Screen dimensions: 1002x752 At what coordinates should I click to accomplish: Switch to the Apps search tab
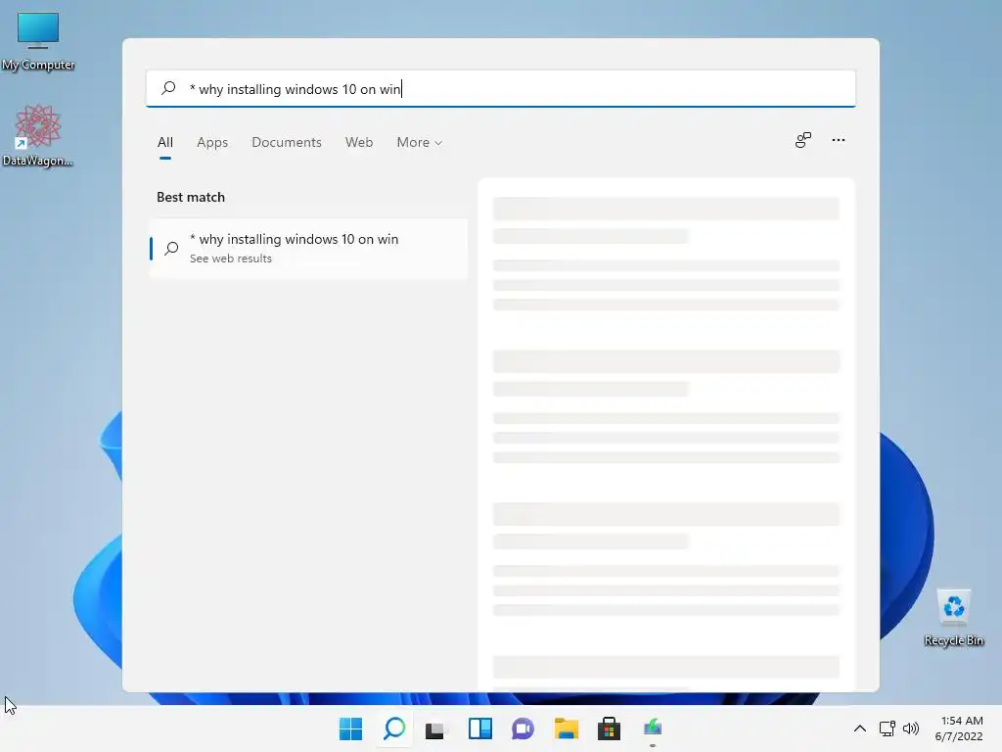(x=212, y=143)
